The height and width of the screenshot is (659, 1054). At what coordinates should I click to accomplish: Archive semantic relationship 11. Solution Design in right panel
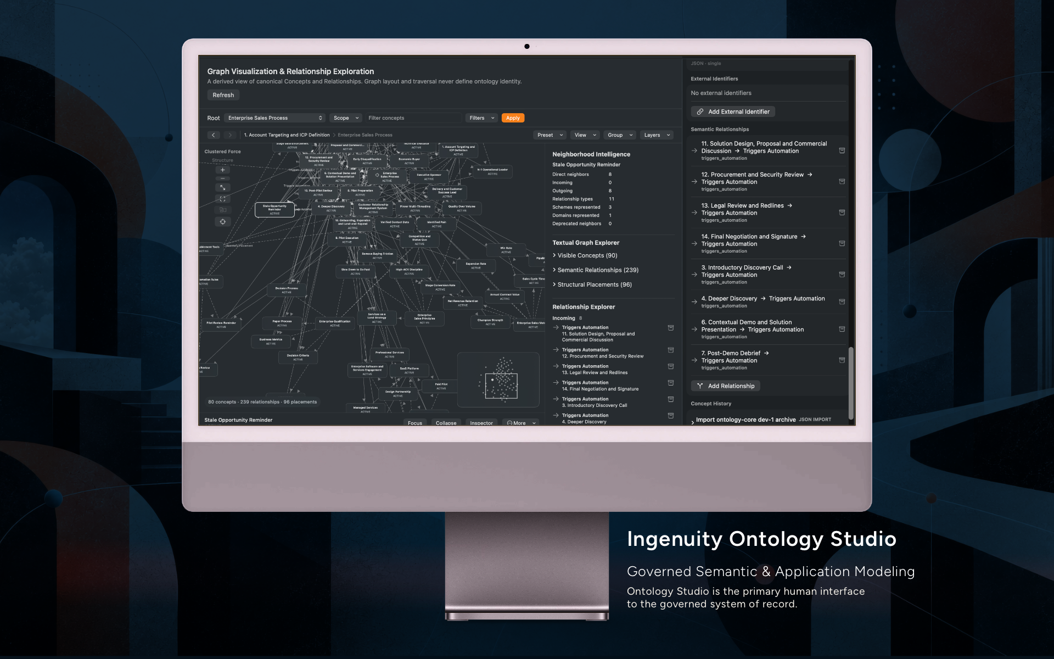[x=842, y=150]
